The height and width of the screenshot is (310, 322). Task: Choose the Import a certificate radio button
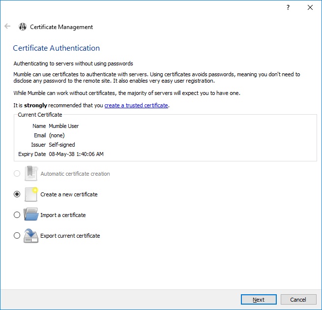point(17,215)
